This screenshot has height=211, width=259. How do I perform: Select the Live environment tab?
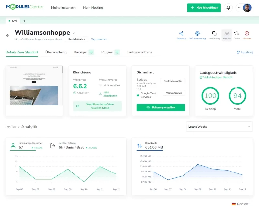13,21
